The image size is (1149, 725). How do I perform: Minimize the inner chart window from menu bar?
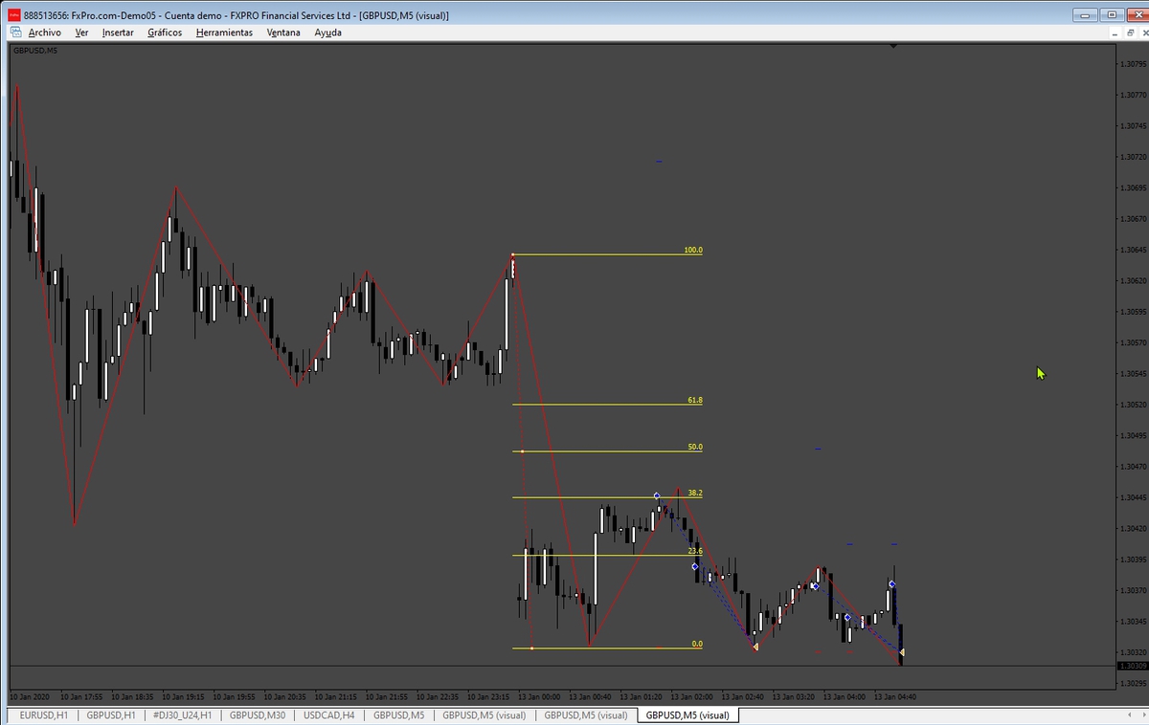[1114, 32]
